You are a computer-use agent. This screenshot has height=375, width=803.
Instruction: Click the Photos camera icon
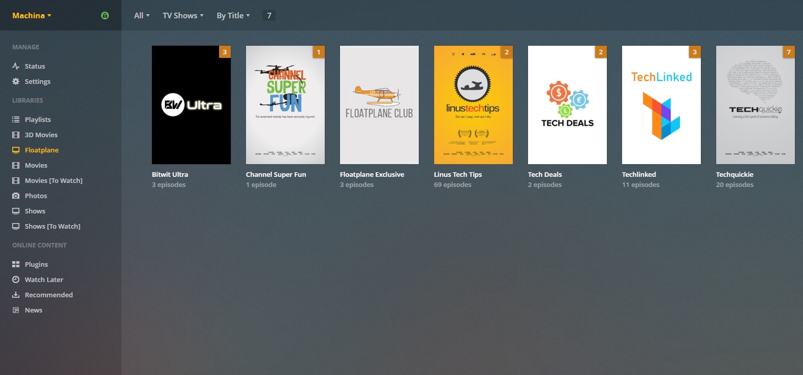16,196
